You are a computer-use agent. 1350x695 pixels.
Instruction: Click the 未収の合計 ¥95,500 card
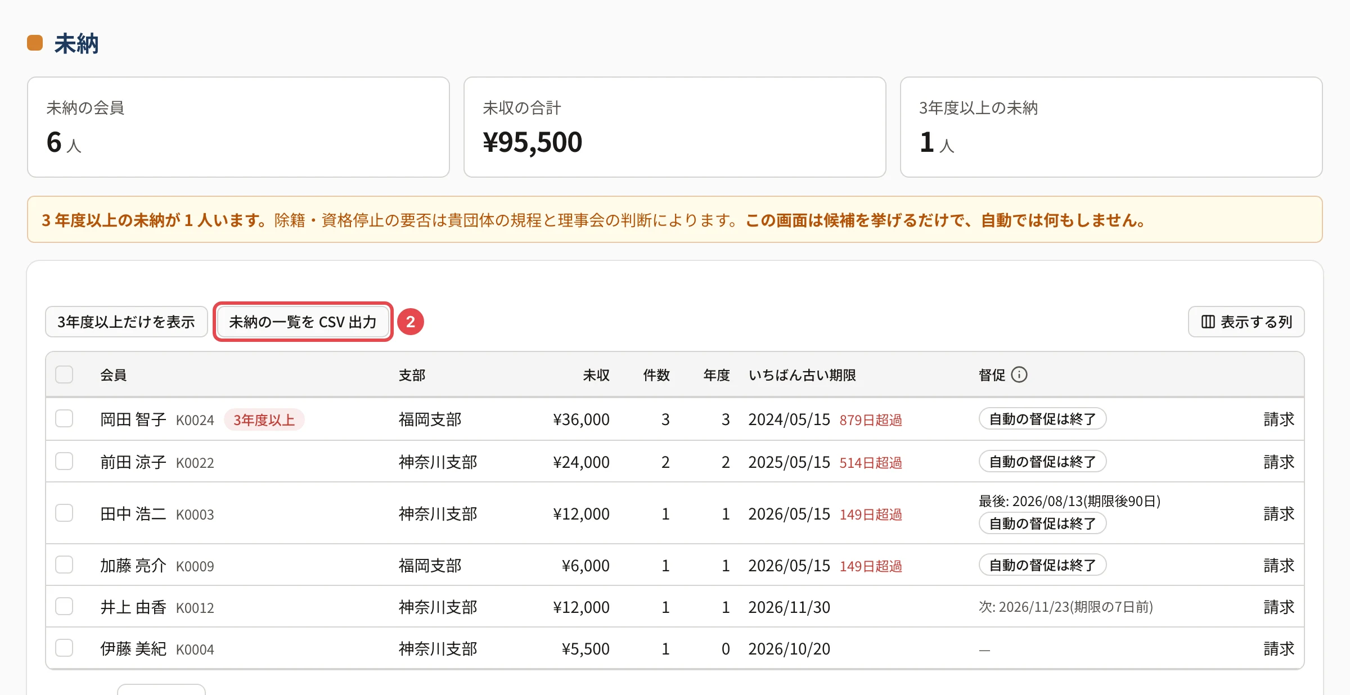pos(675,127)
